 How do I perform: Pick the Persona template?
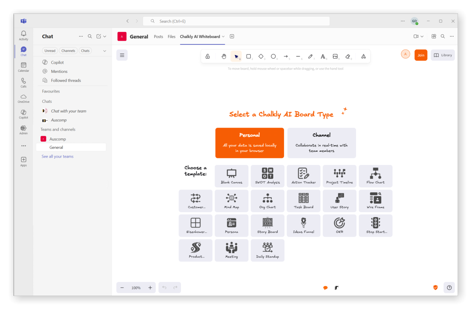(231, 226)
